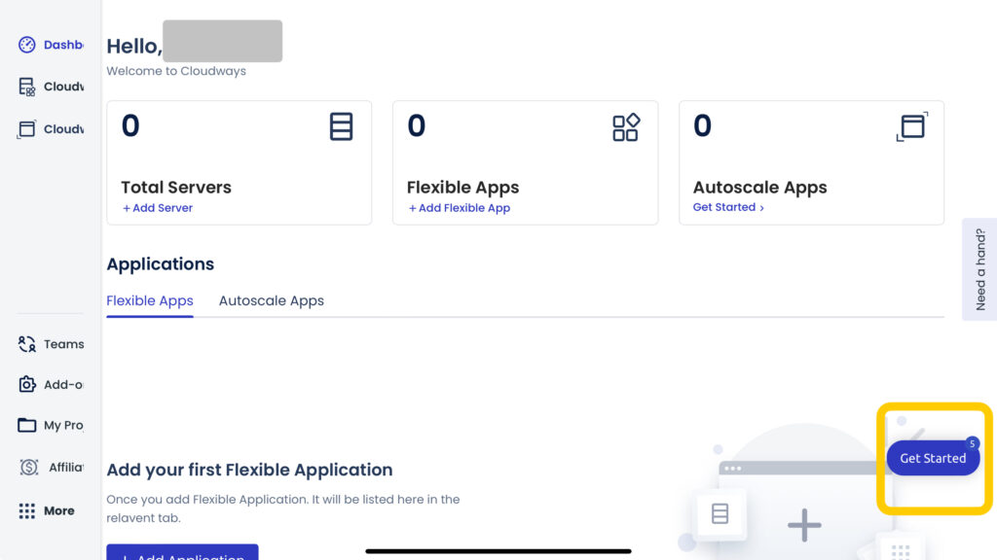
Task: Open the Add-ons icon in the sidebar
Action: (x=26, y=384)
